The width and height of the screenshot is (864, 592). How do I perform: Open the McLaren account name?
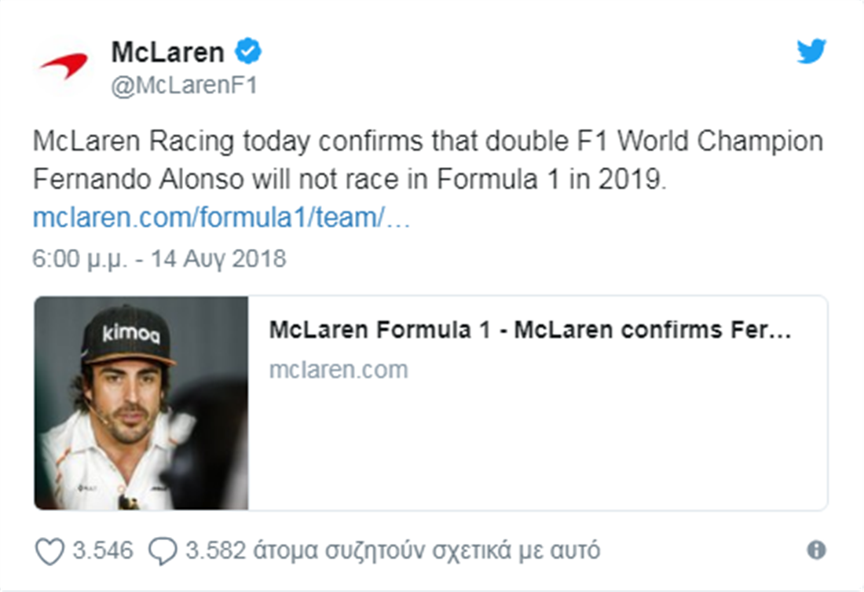(167, 53)
